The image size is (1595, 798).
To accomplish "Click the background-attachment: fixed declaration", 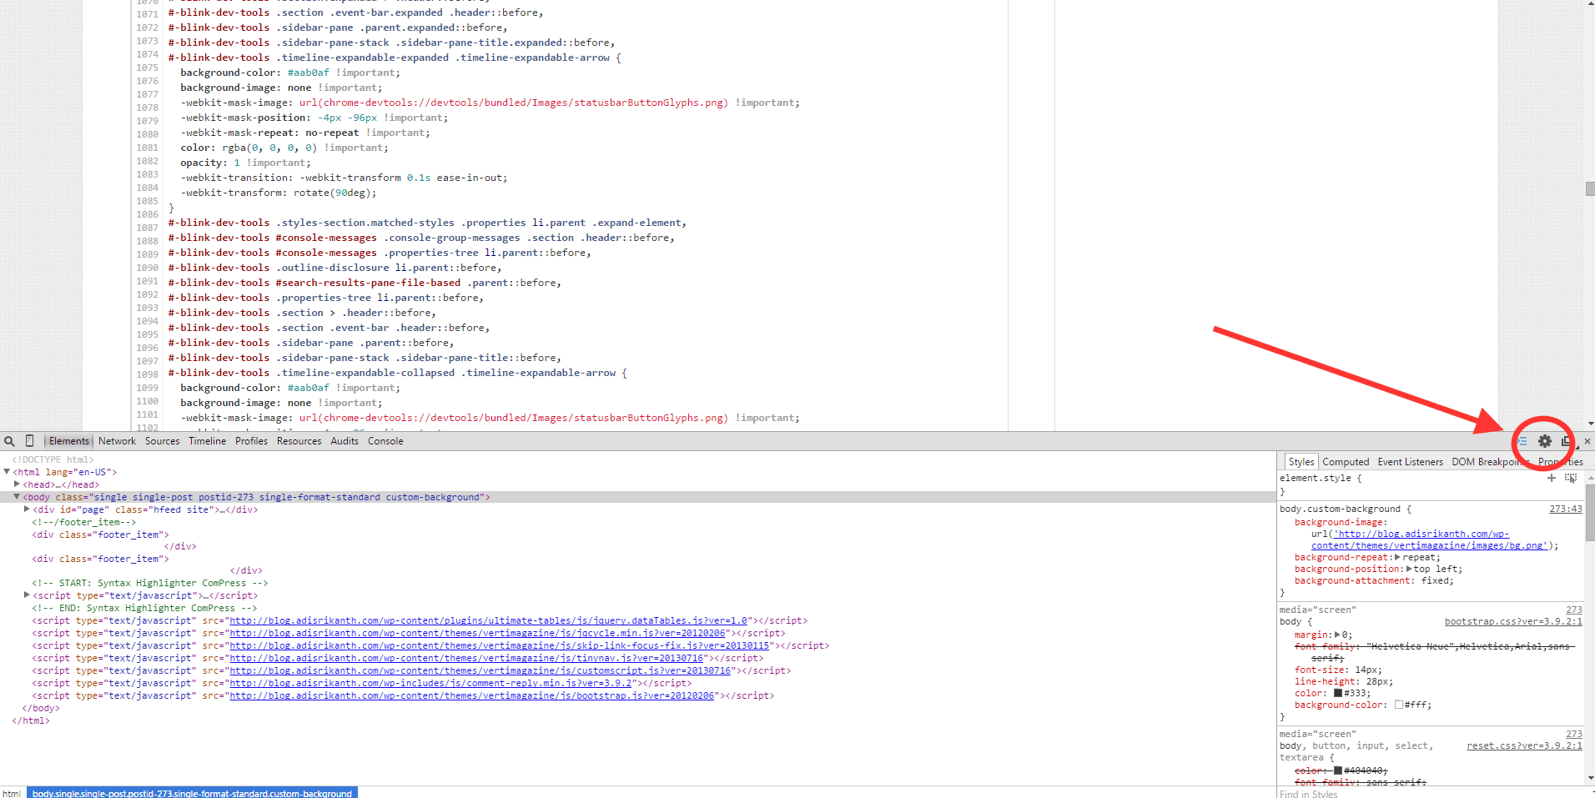I will 1374,580.
